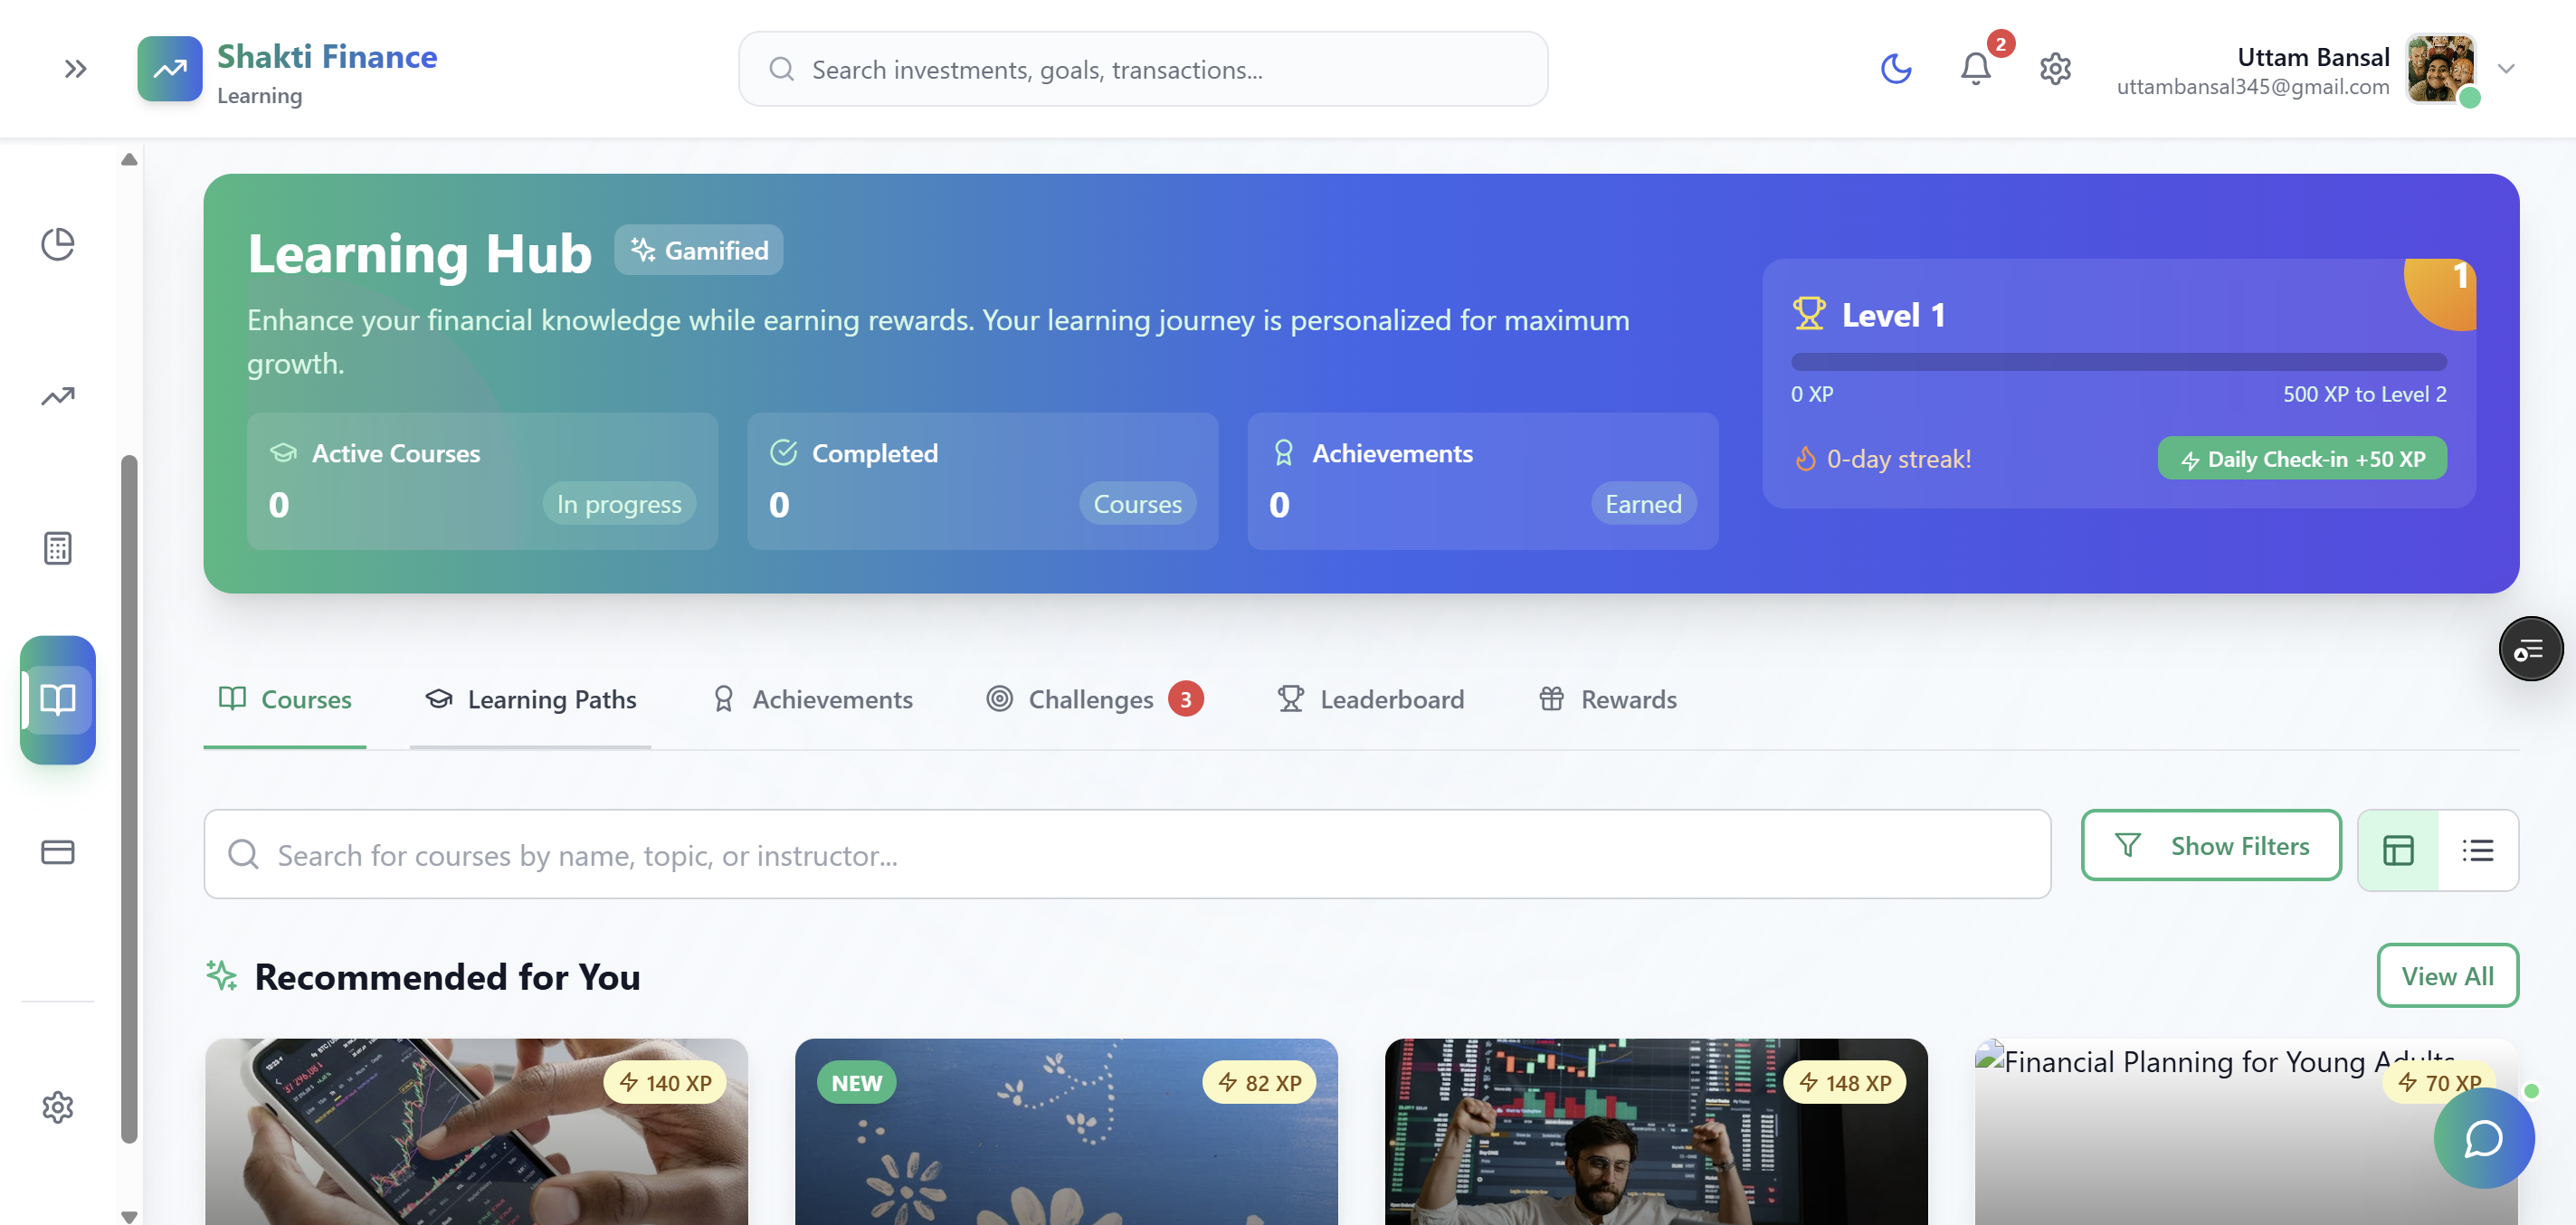Switch to list view layout
This screenshot has height=1225, width=2576.
2477,850
